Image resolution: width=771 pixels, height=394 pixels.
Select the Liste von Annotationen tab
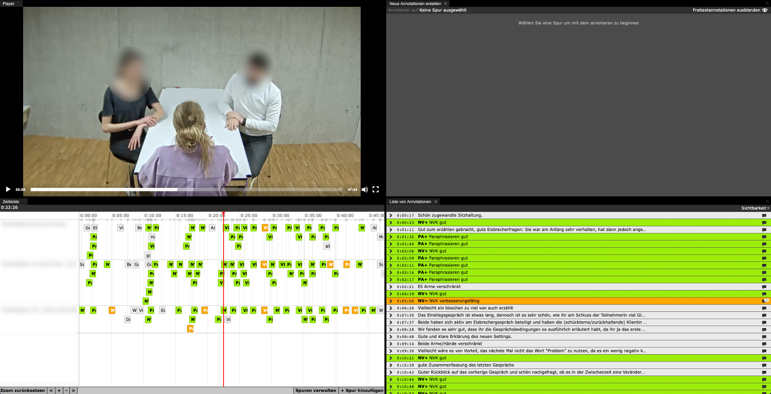(x=410, y=202)
